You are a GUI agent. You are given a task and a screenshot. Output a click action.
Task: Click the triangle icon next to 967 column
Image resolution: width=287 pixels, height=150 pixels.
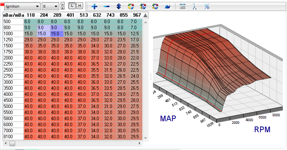145,16
